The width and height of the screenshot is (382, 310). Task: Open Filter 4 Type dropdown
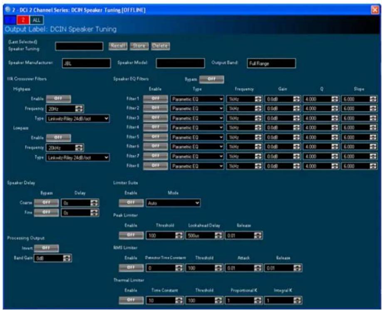click(x=197, y=128)
